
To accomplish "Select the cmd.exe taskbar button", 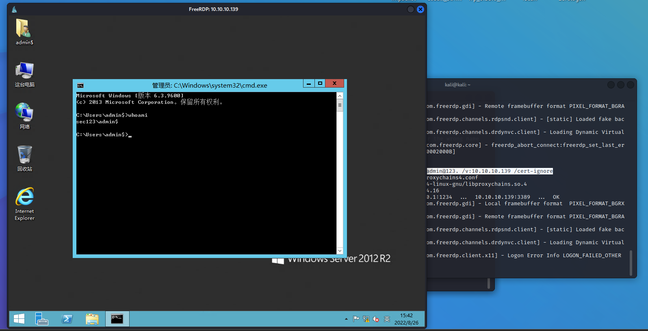I will click(117, 319).
